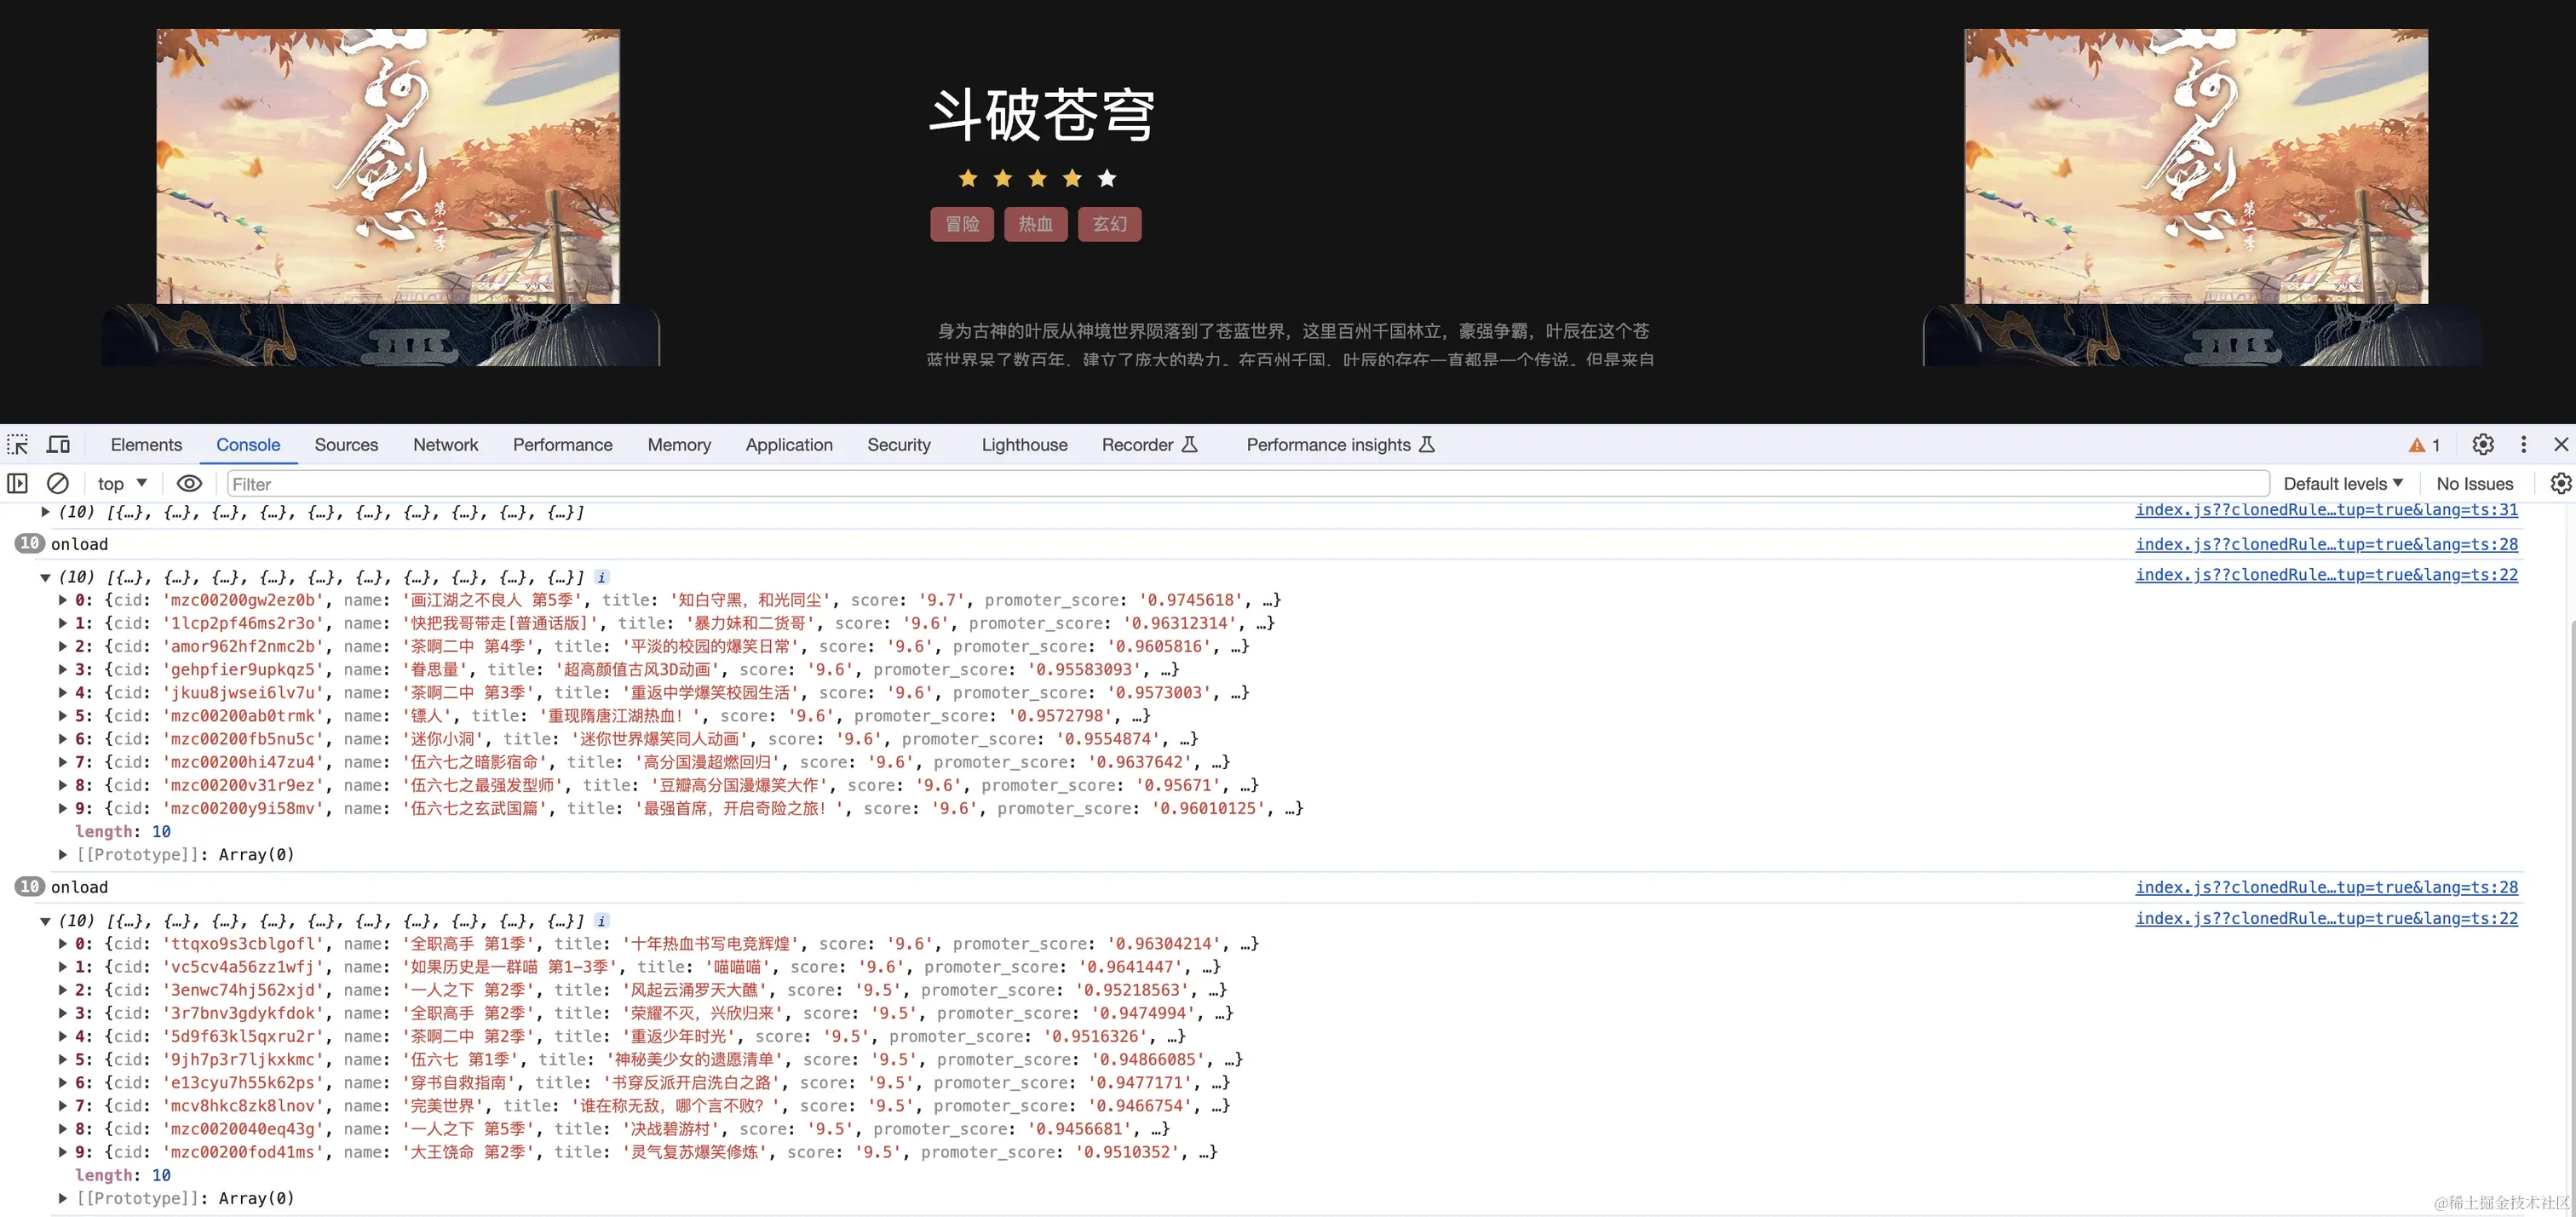The image size is (2576, 1217).
Task: Open the DevTools three-dot menu
Action: point(2524,445)
